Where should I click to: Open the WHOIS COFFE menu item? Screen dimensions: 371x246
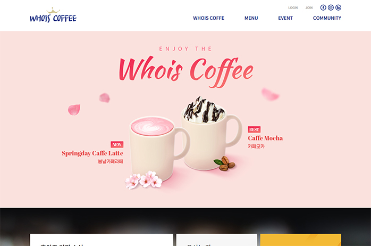tap(208, 18)
